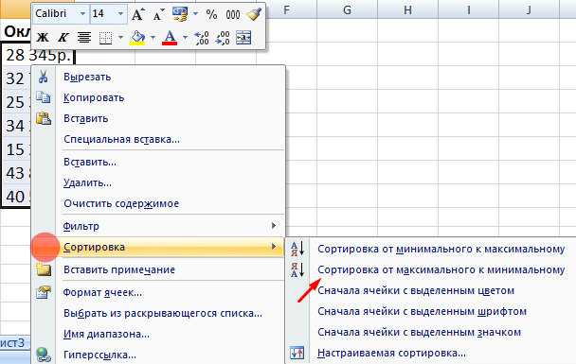
Task: Click the scissors cut icon
Action: (44, 77)
